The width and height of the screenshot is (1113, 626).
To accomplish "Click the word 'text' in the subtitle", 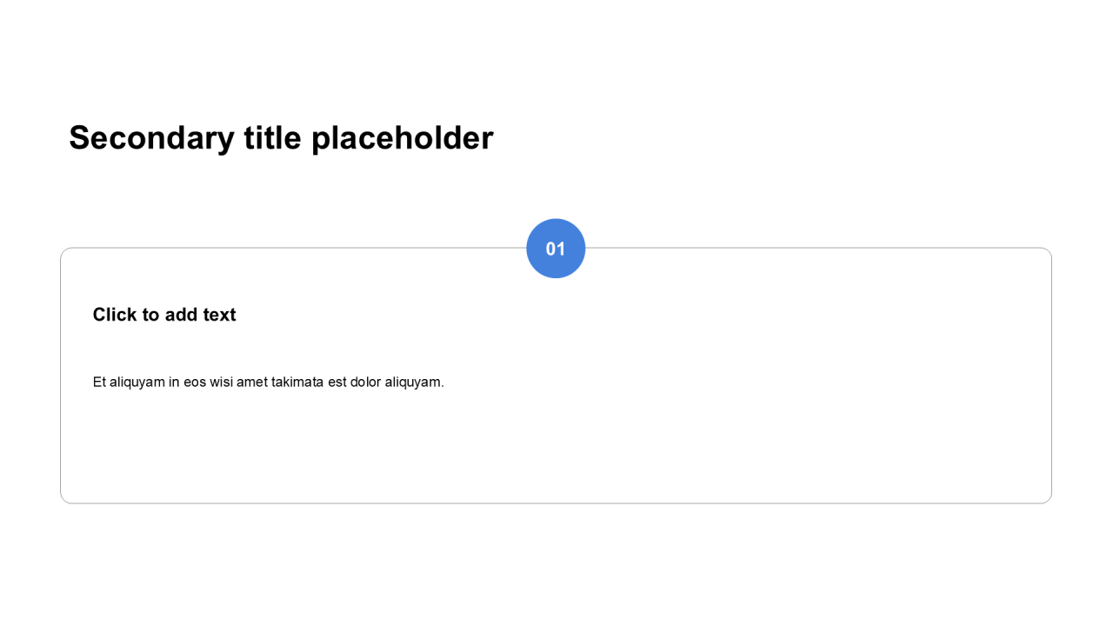I will (x=219, y=315).
